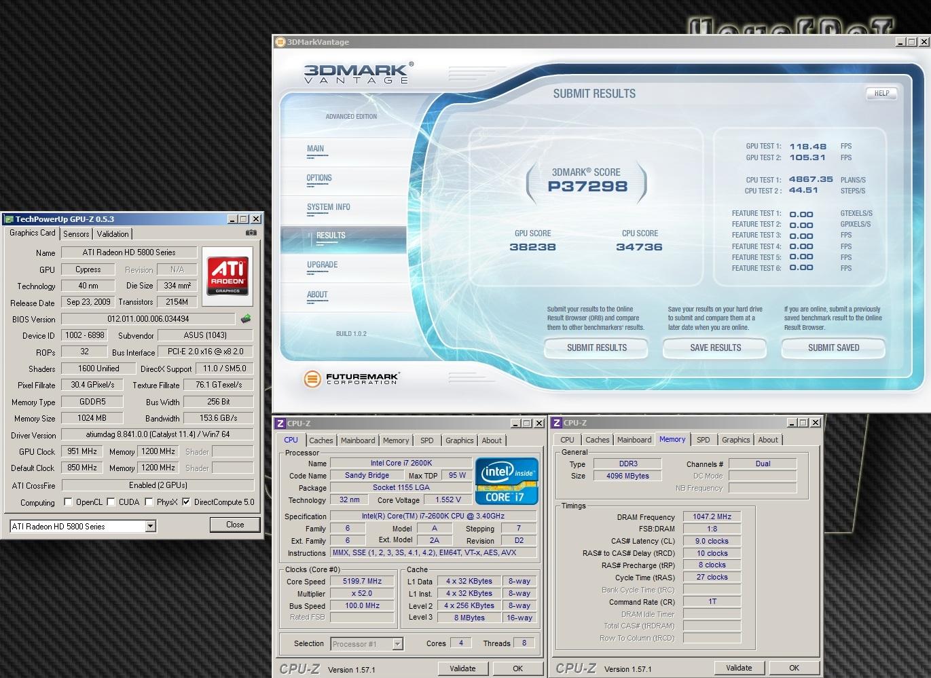The height and width of the screenshot is (678, 931).
Task: Open the ATI Radeon HD 5800 Series dropdown
Action: [151, 526]
